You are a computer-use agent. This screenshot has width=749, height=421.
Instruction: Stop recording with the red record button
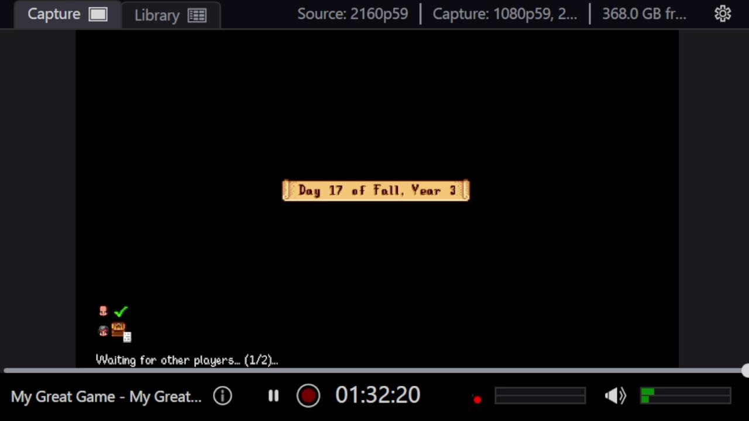[x=308, y=396]
